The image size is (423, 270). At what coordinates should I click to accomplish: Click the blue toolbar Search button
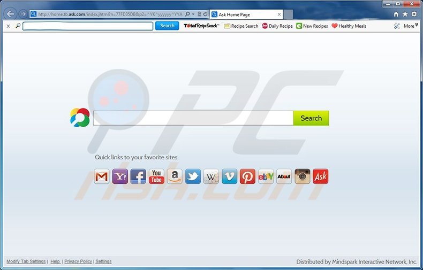[167, 26]
